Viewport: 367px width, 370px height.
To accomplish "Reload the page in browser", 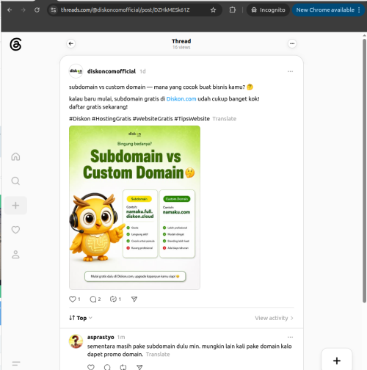I will pos(37,10).
